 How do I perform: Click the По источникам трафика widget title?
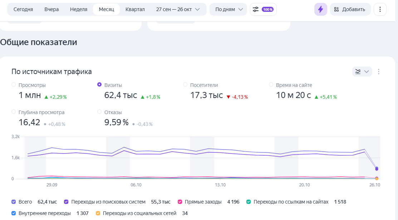coord(51,72)
